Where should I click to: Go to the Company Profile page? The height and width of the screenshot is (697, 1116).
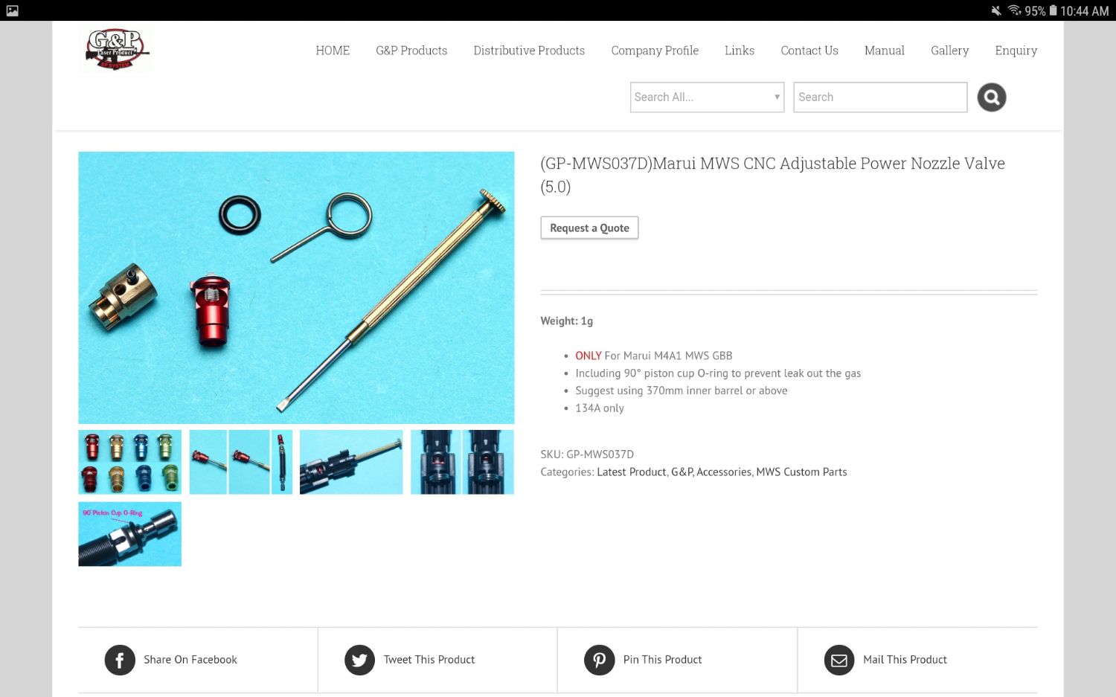coord(655,51)
